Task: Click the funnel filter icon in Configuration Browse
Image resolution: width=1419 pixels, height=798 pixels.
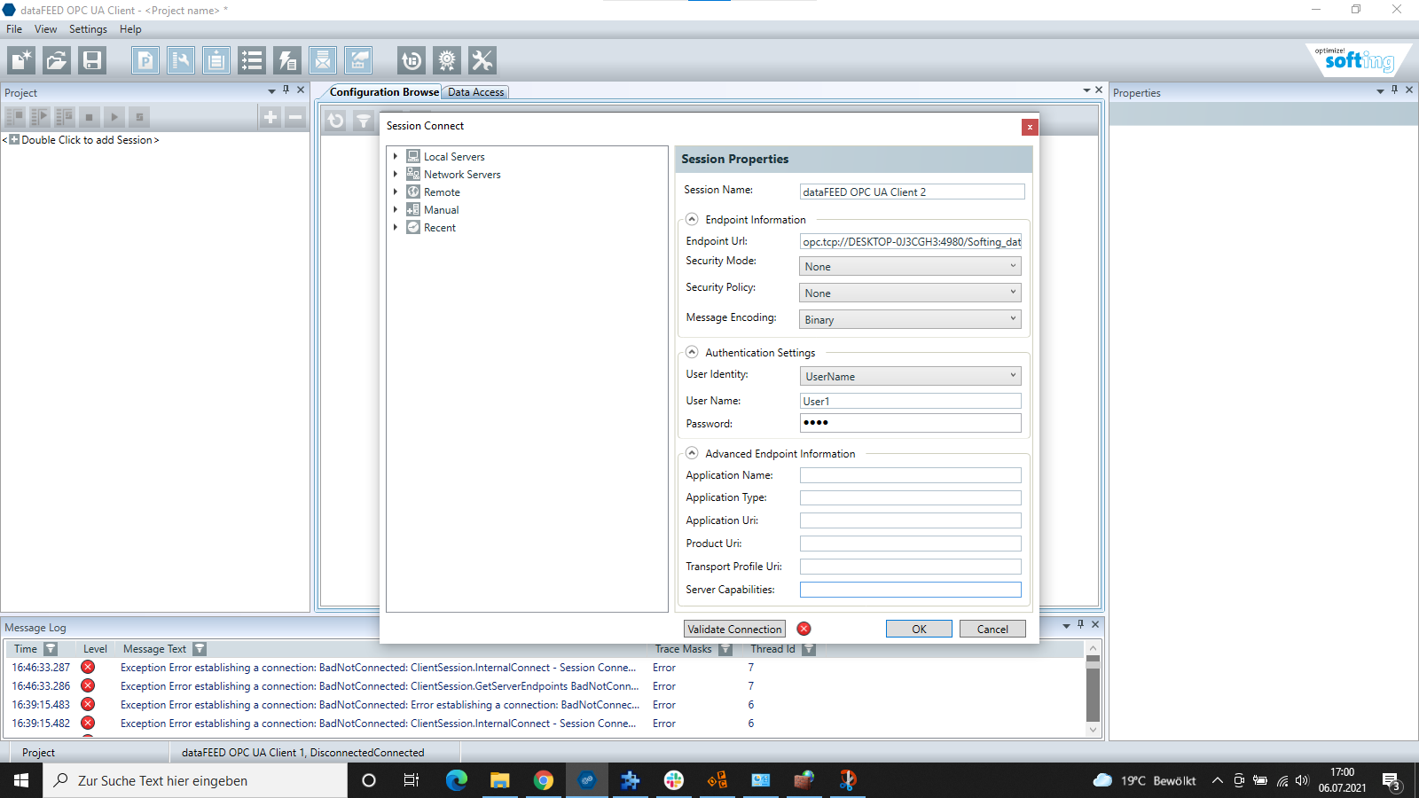Action: point(364,121)
